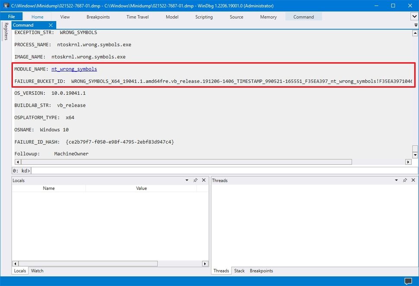Select the Scripting ribbon tab
The image size is (419, 286).
pos(203,17)
